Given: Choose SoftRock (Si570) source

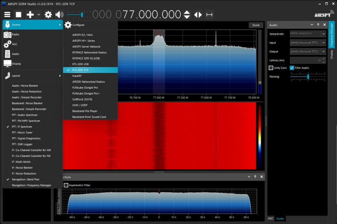Looking at the screenshot, I should [x=90, y=100].
